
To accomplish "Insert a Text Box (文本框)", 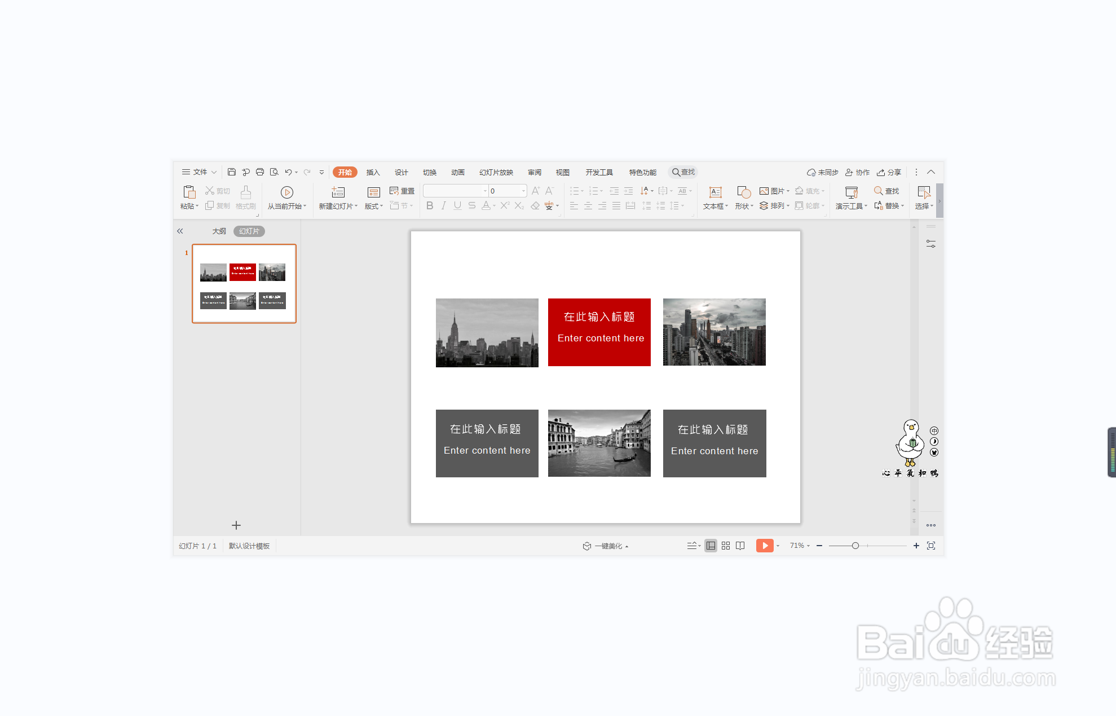I will coord(715,192).
